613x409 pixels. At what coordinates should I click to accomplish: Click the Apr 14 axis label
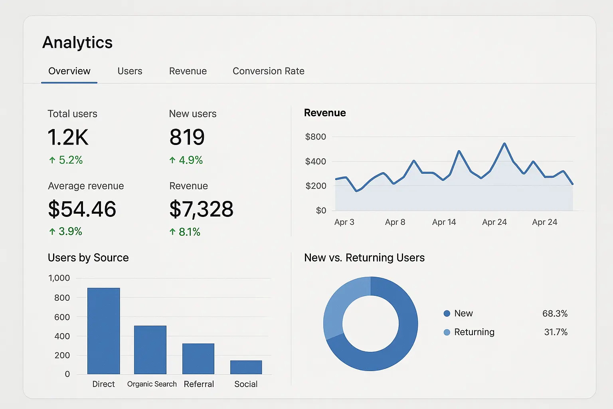pyautogui.click(x=444, y=222)
